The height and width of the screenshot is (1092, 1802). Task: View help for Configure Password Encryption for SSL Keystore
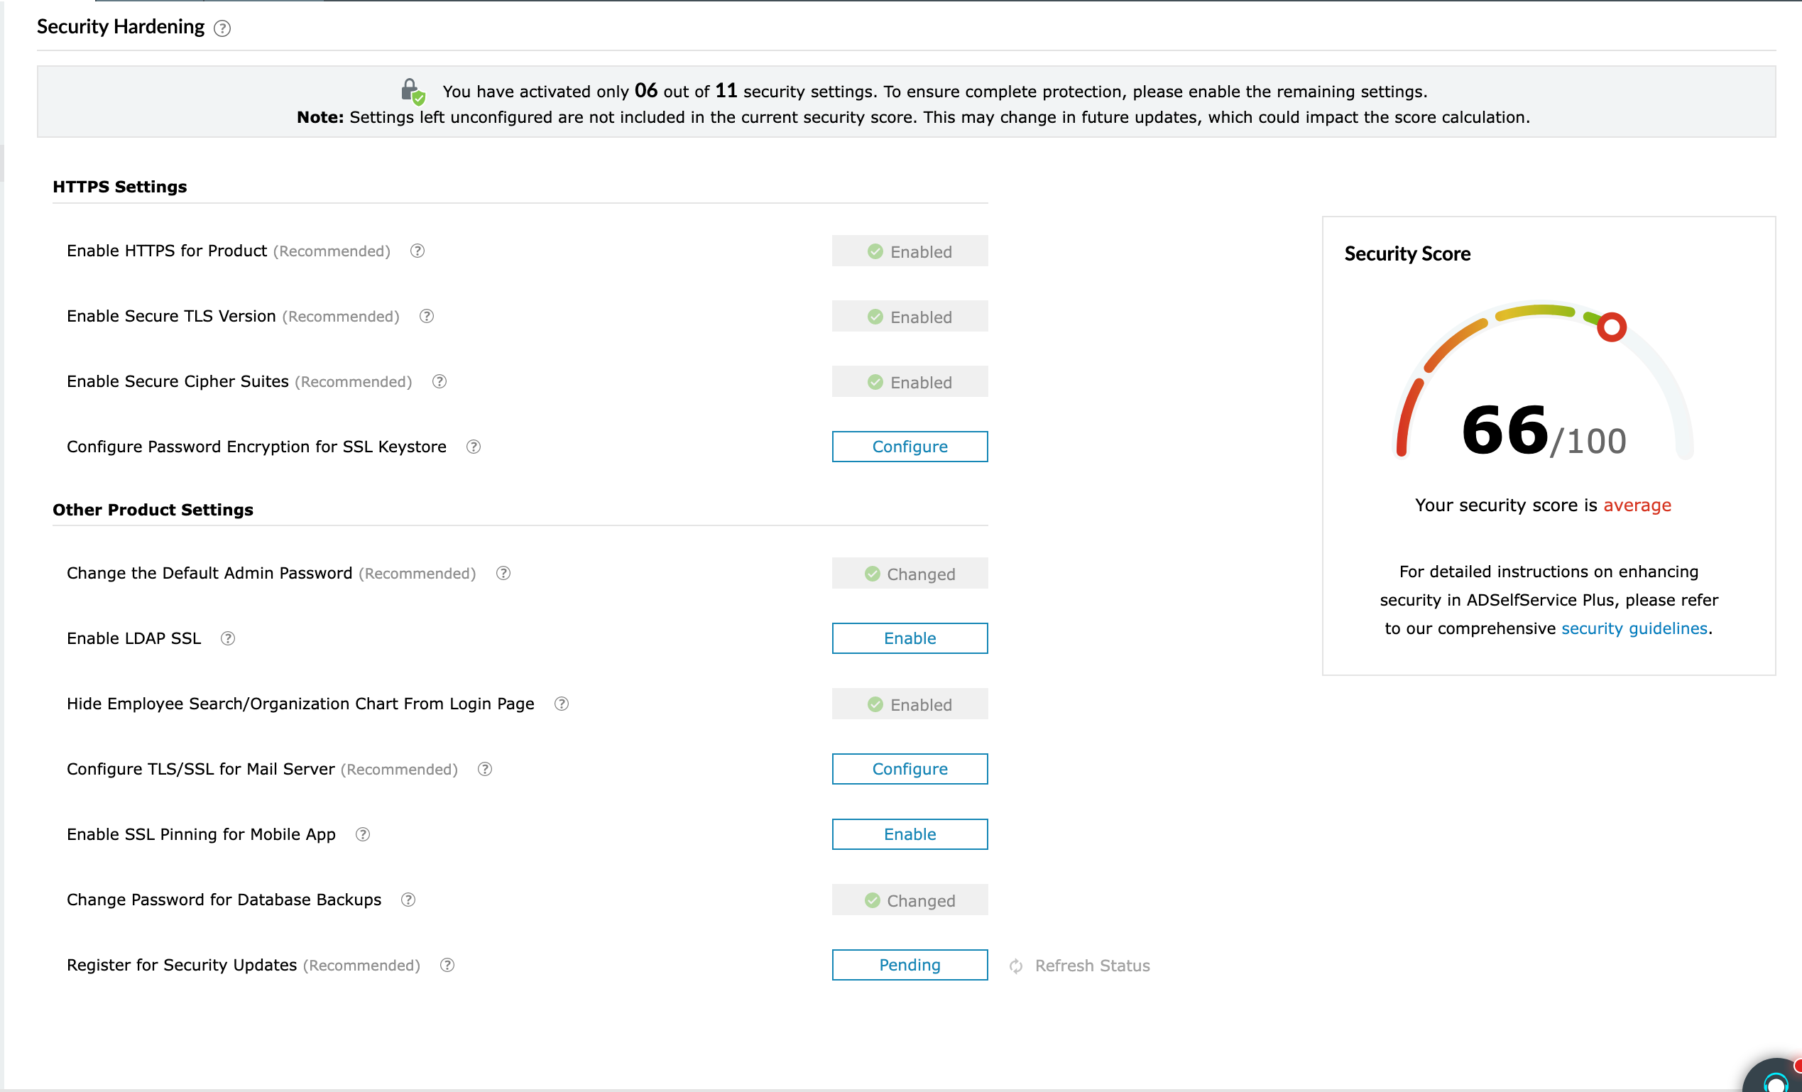point(472,447)
